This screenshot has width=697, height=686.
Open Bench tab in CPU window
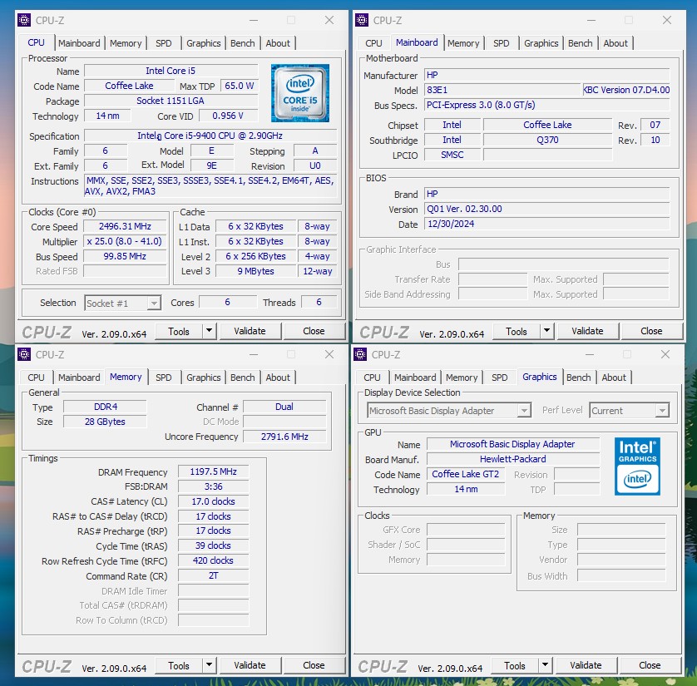243,43
